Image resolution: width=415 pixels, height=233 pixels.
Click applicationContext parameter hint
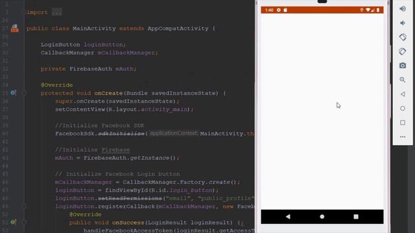click(x=174, y=133)
